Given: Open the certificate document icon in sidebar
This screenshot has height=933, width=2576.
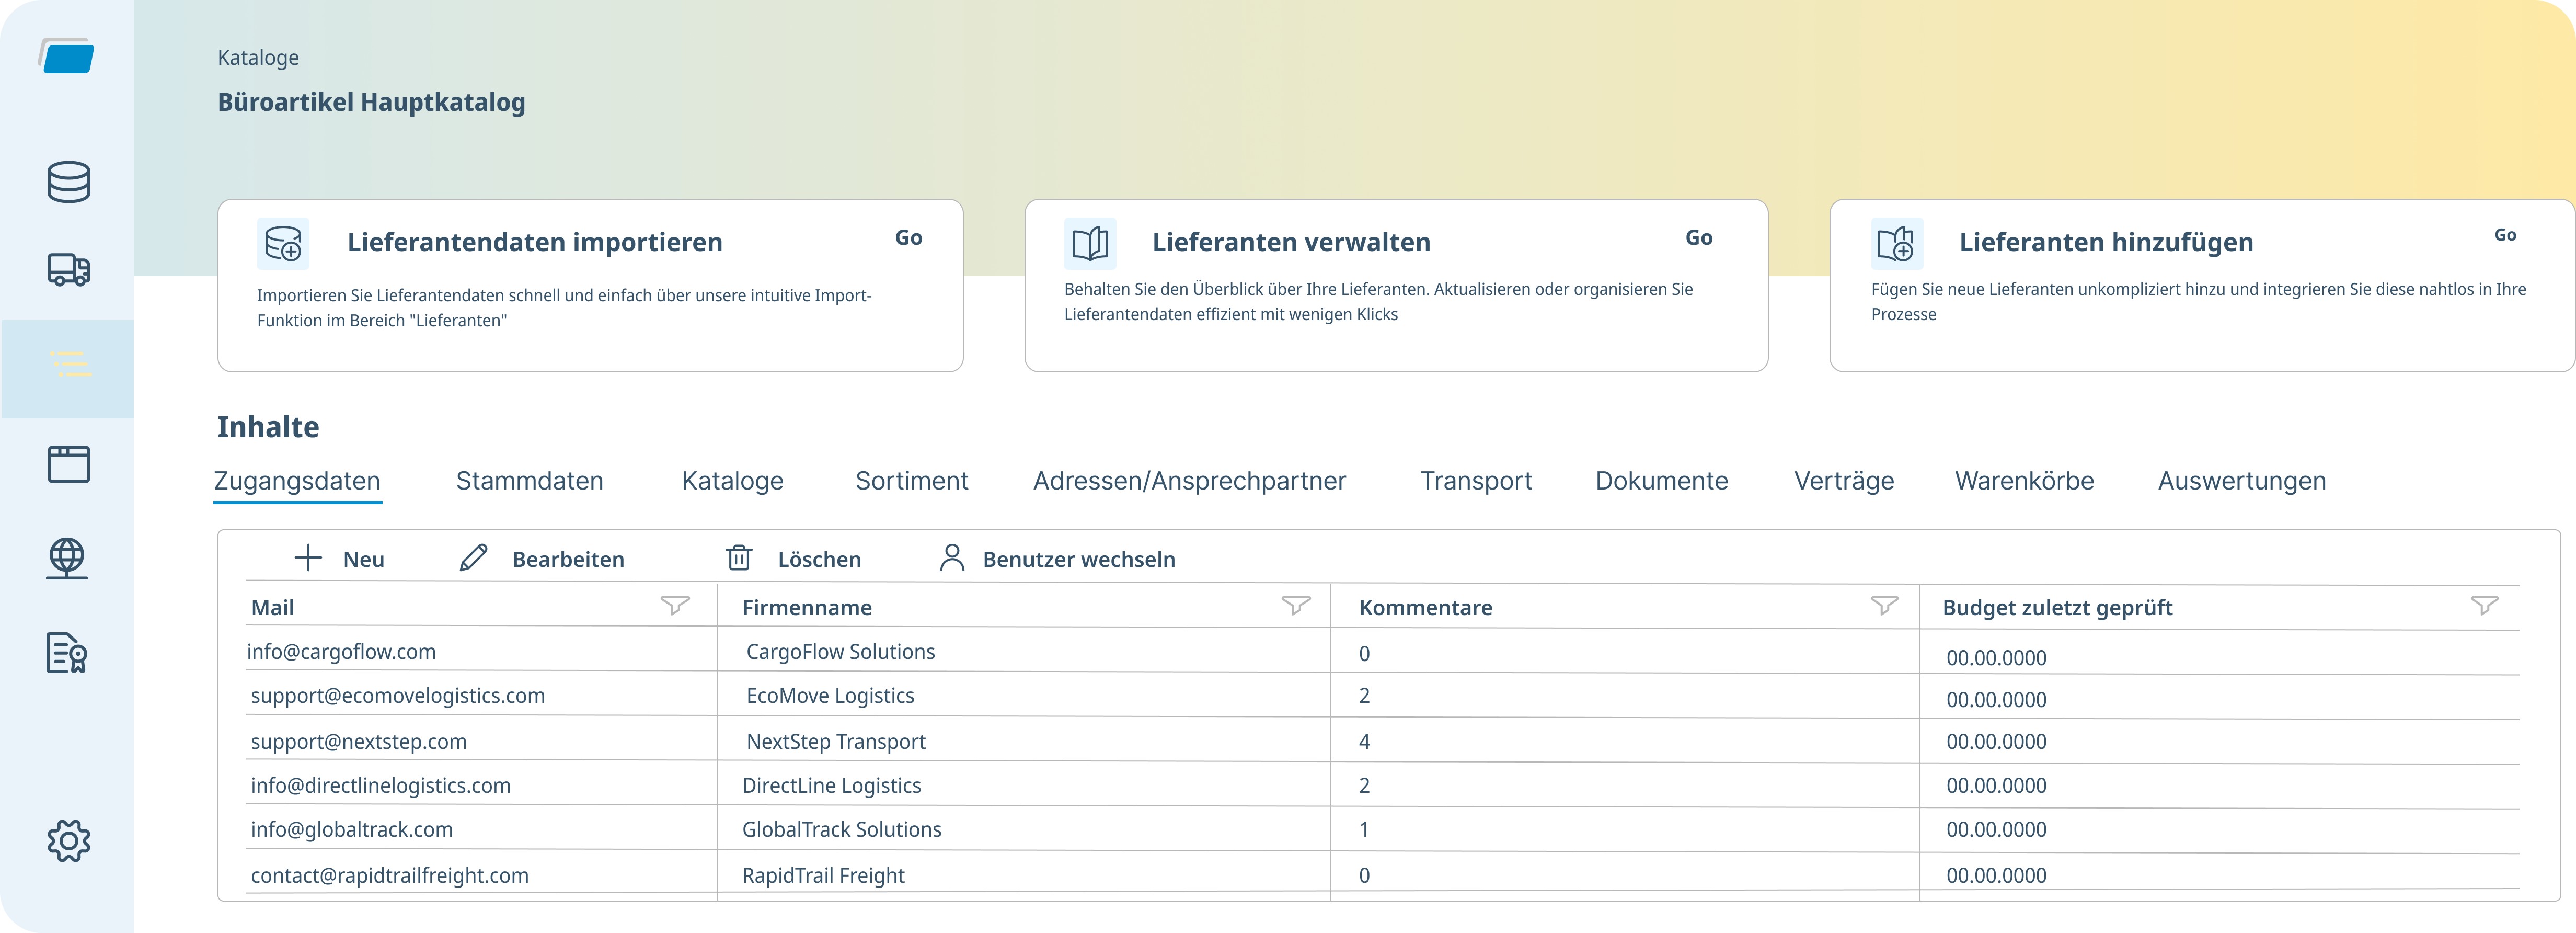Looking at the screenshot, I should [x=67, y=653].
